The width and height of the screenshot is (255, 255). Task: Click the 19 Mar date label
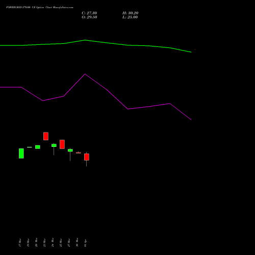coord(28,243)
